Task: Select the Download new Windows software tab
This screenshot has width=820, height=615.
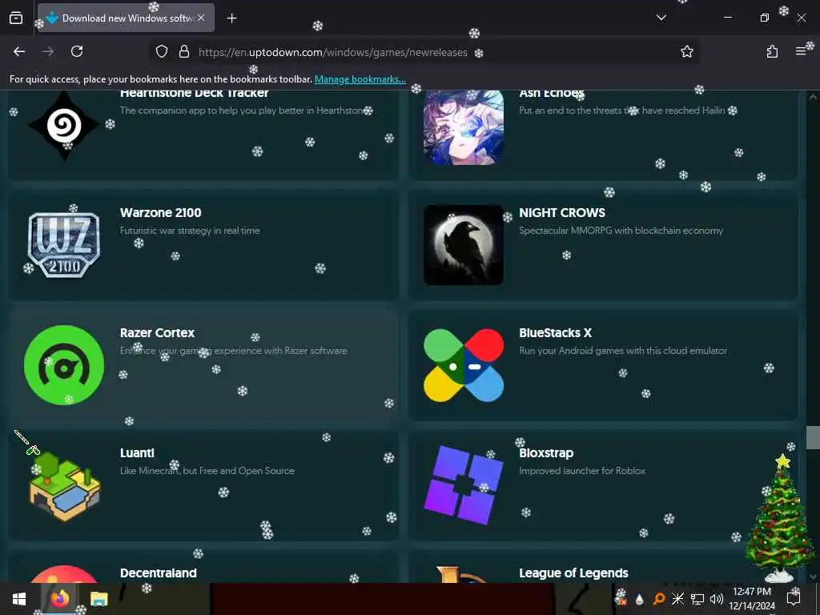Action: 126,18
